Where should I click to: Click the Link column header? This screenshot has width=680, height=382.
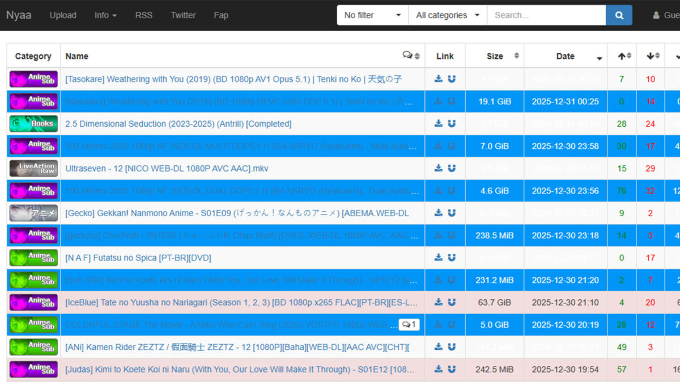(445, 56)
